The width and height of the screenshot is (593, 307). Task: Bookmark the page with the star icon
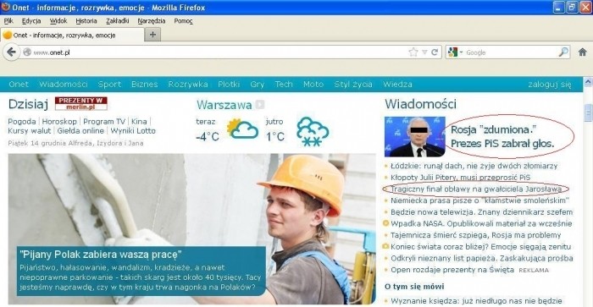pos(413,52)
